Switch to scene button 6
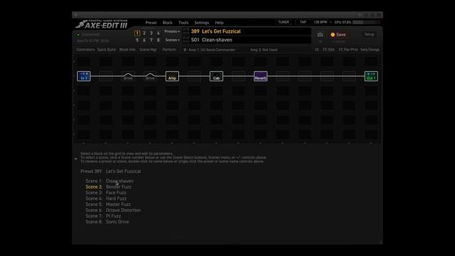This screenshot has height=256, width=455. (144, 40)
